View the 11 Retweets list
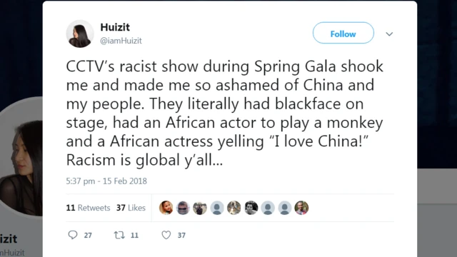This screenshot has width=457, height=257. [x=88, y=208]
